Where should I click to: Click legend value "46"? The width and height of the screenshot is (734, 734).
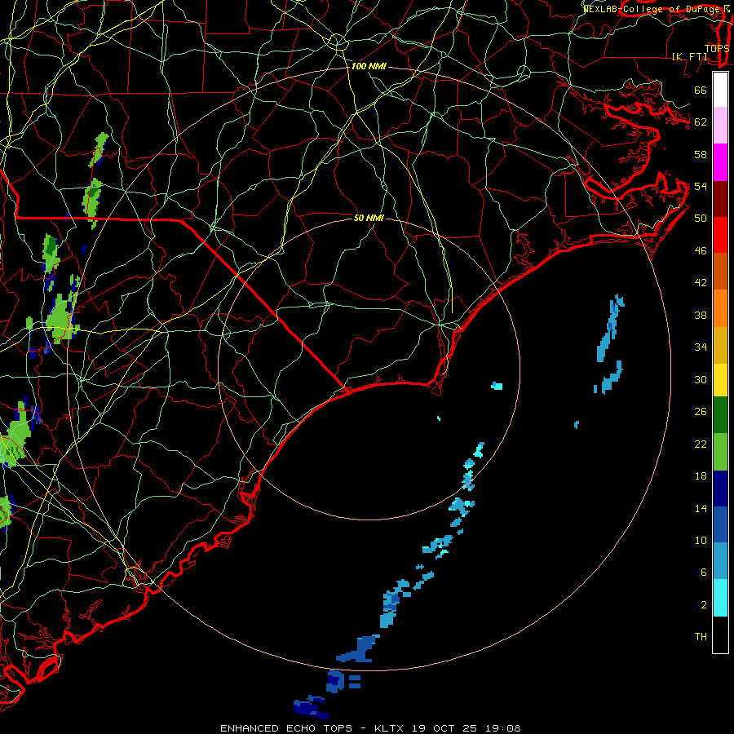701,251
